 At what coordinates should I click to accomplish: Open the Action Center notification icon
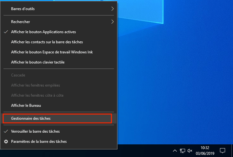click(x=223, y=150)
